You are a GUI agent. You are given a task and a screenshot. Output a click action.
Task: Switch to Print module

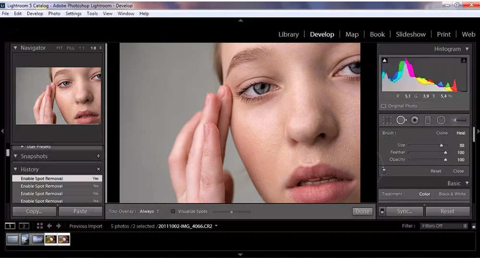click(x=444, y=34)
